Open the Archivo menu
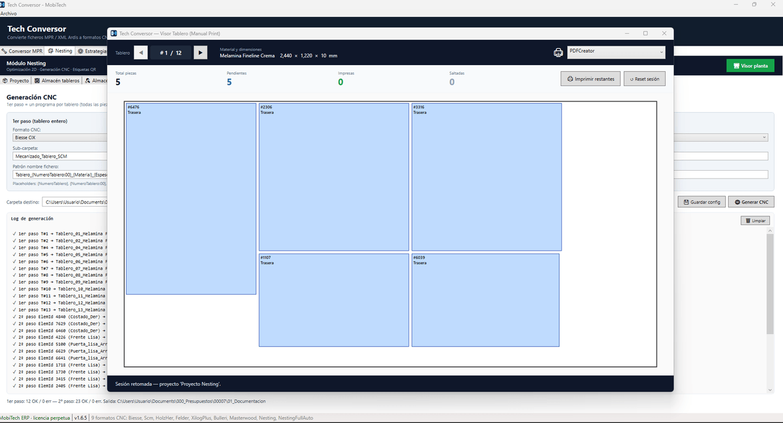783x423 pixels. (x=8, y=13)
